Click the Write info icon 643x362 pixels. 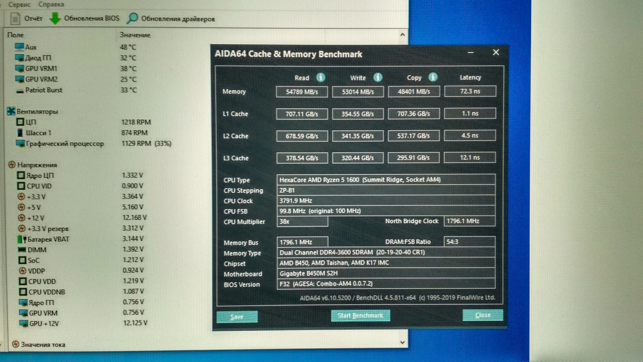[x=378, y=77]
